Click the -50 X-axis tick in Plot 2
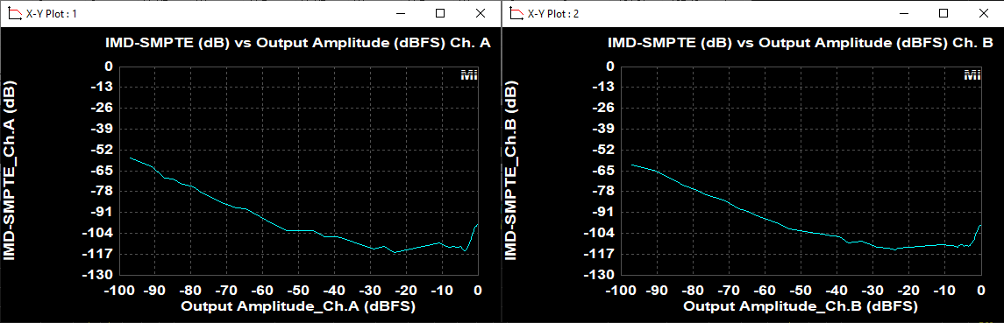 801,290
